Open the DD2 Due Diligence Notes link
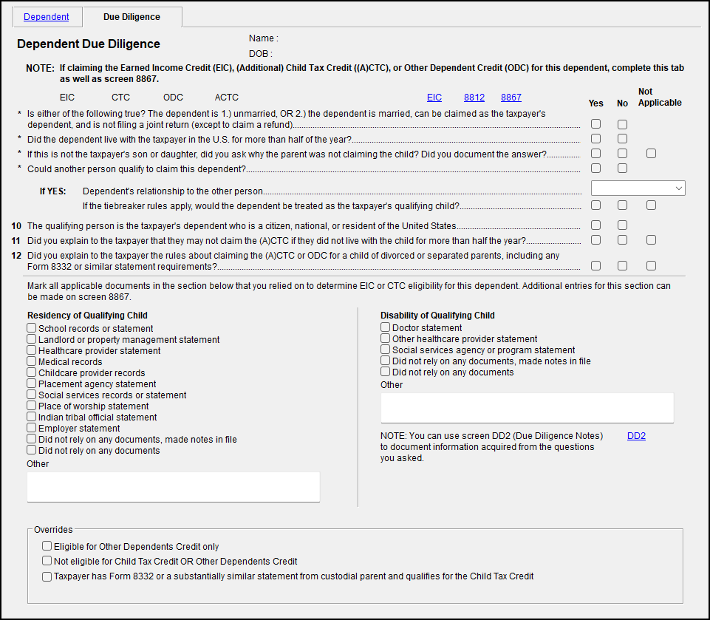 pyautogui.click(x=636, y=436)
